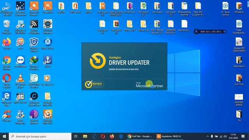Expand the RAM CPU monitor widget arrow
249x140 pixels.
(224, 31)
